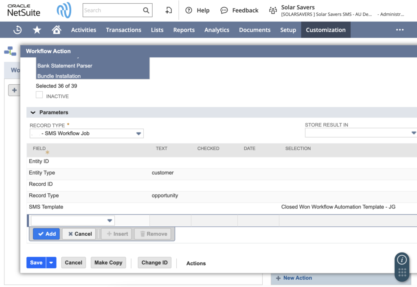
Task: Open the Analytics menu
Action: pos(217,30)
